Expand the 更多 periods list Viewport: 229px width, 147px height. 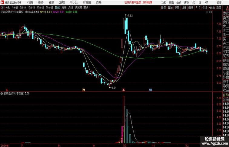(87, 8)
